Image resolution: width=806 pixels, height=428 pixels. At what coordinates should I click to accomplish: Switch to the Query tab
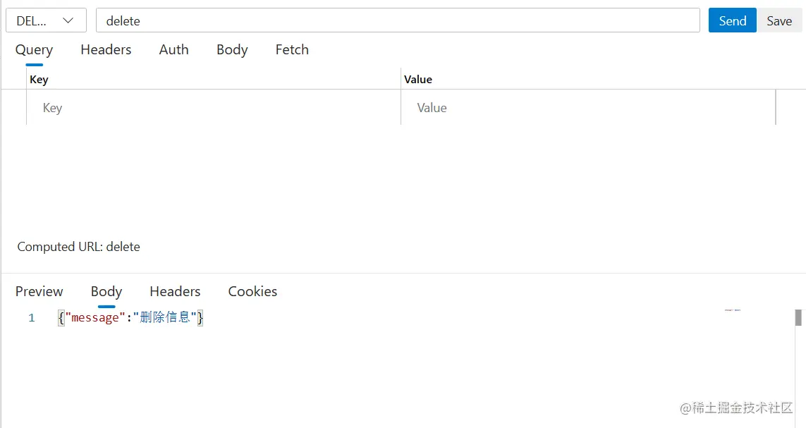pyautogui.click(x=34, y=50)
